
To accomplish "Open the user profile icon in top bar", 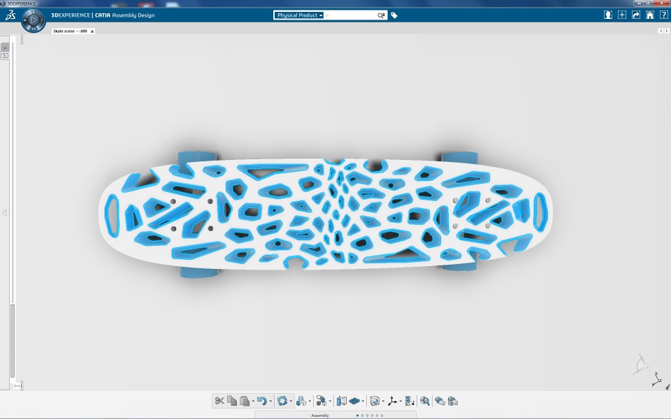I will tap(607, 15).
